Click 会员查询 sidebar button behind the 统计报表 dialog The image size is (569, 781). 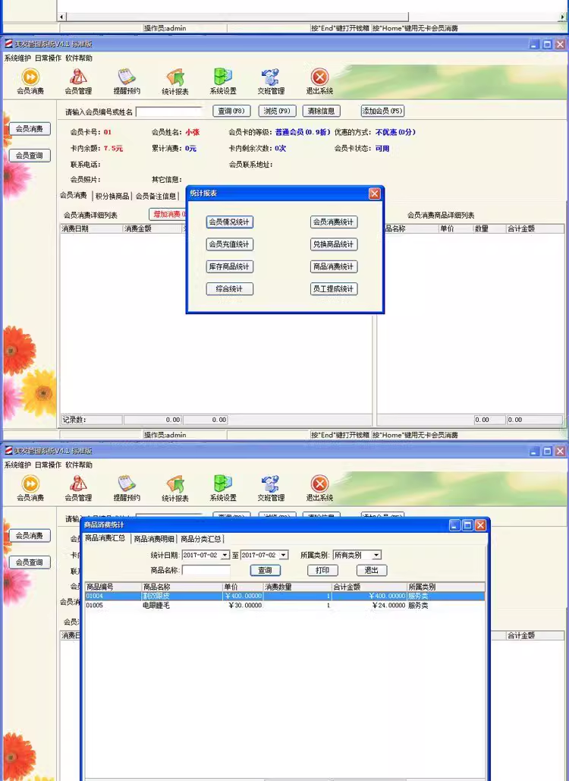(x=30, y=156)
